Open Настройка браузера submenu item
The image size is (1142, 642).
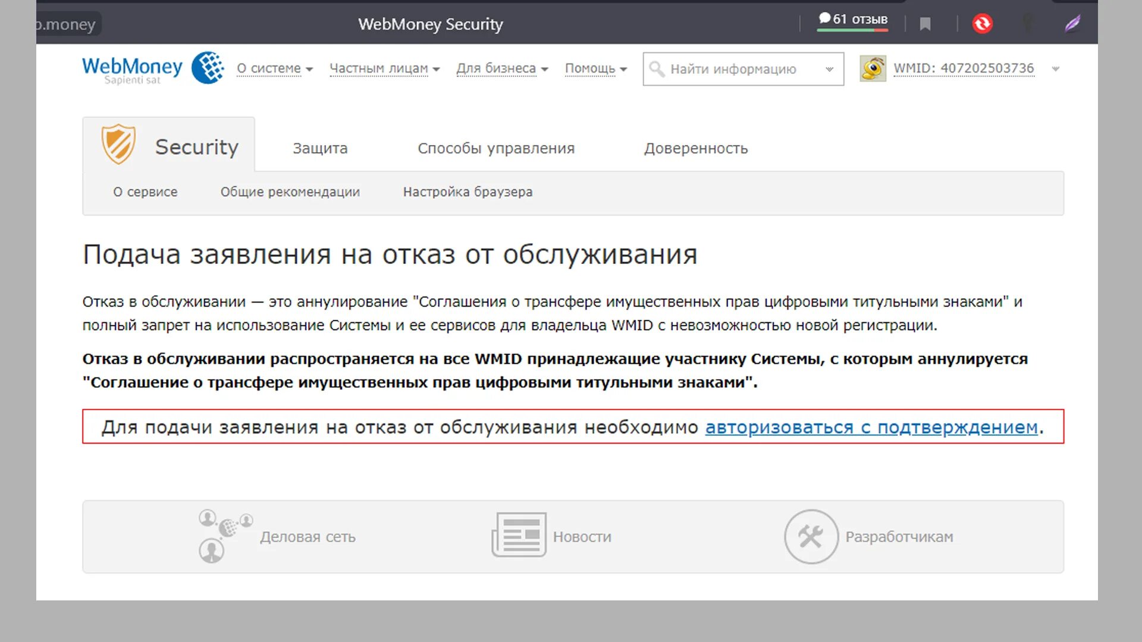pos(468,192)
